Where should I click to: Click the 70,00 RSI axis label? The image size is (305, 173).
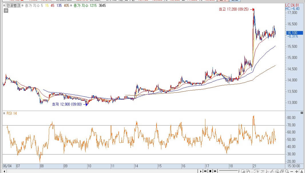point(291,125)
